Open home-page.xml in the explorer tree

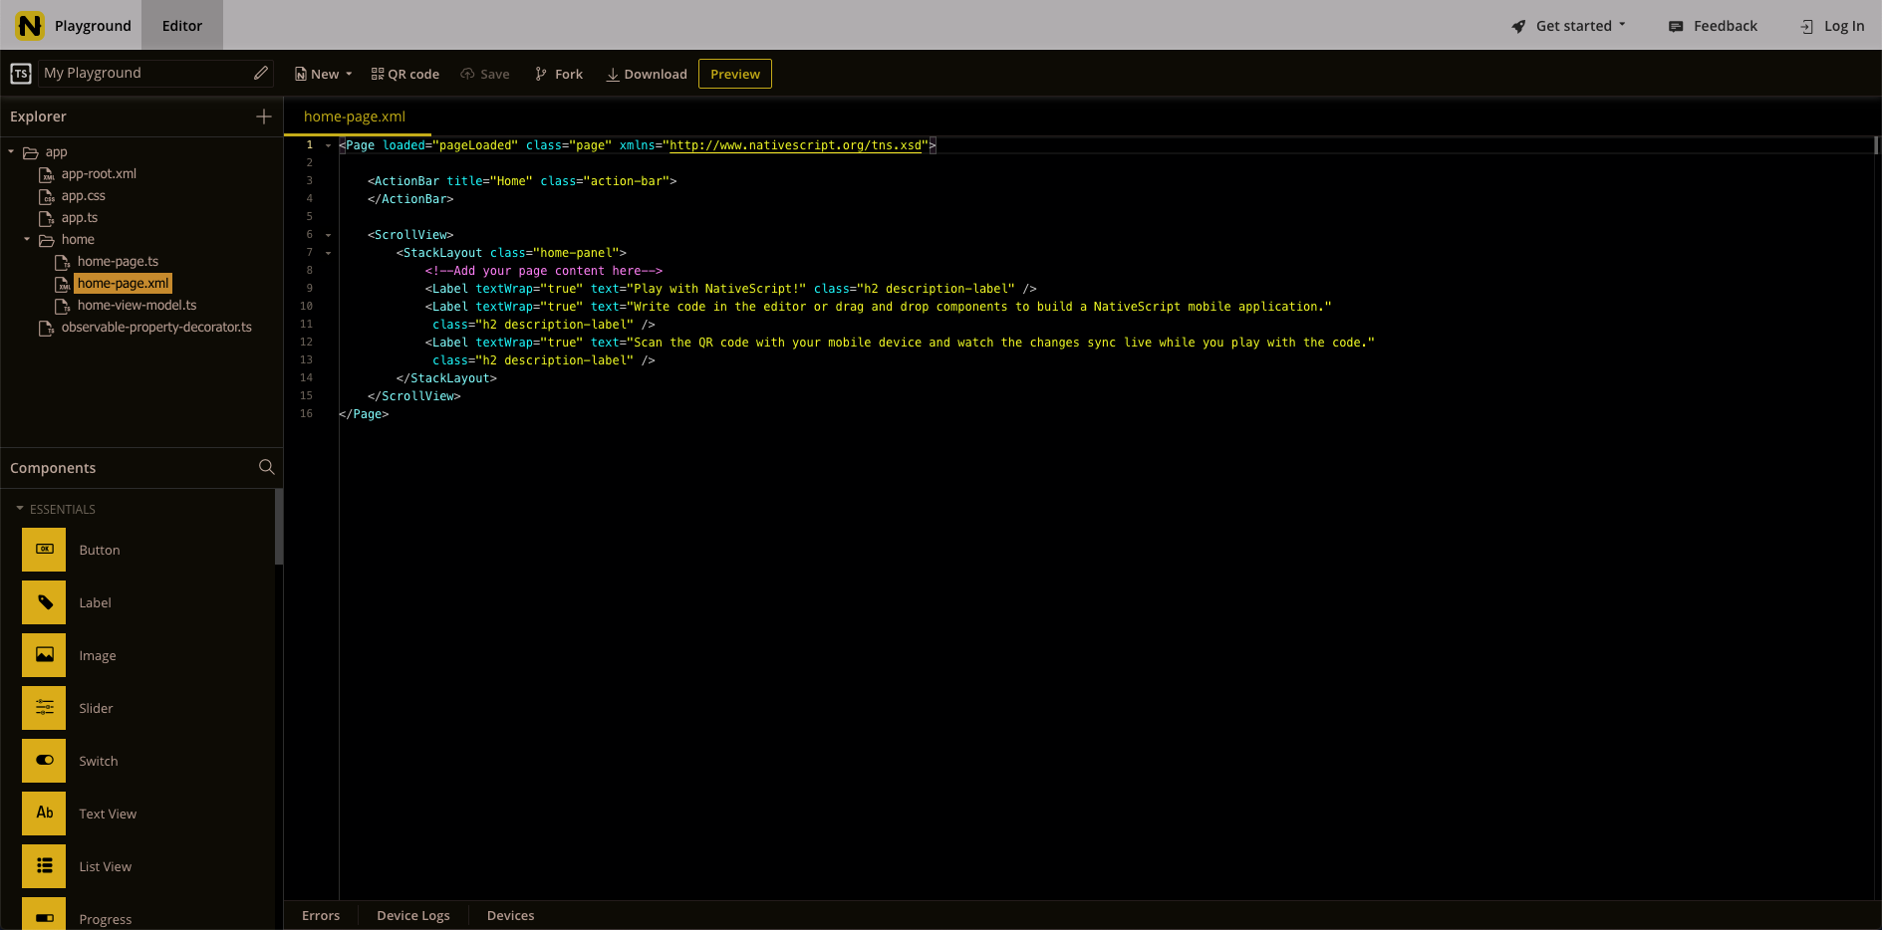click(124, 284)
